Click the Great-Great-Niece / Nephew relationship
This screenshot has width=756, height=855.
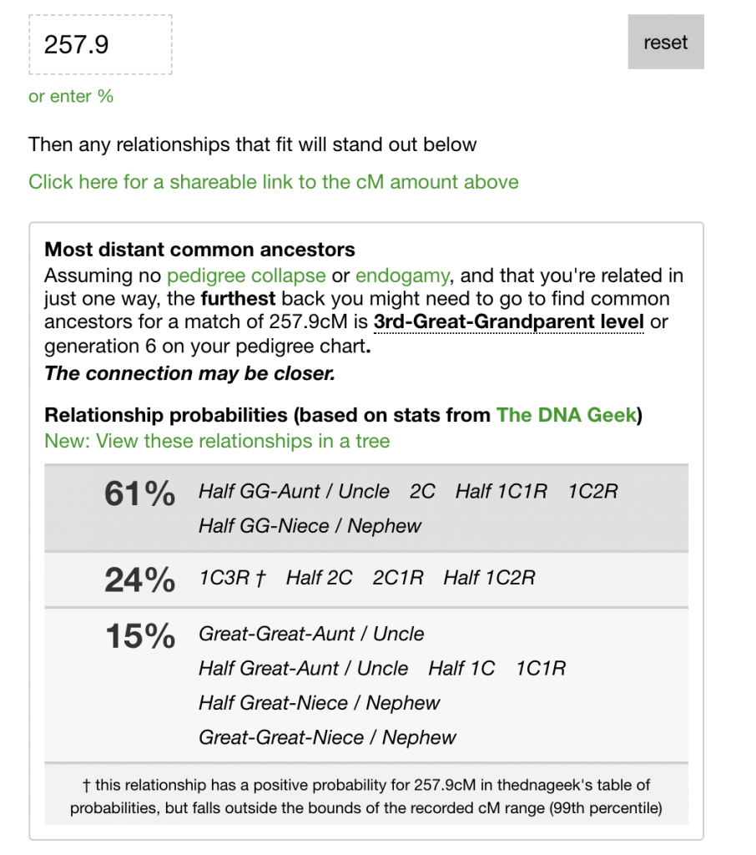[x=327, y=738]
